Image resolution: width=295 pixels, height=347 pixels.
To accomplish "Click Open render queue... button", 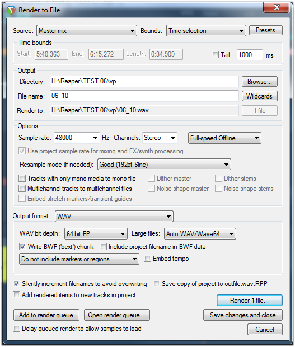I will click(117, 315).
